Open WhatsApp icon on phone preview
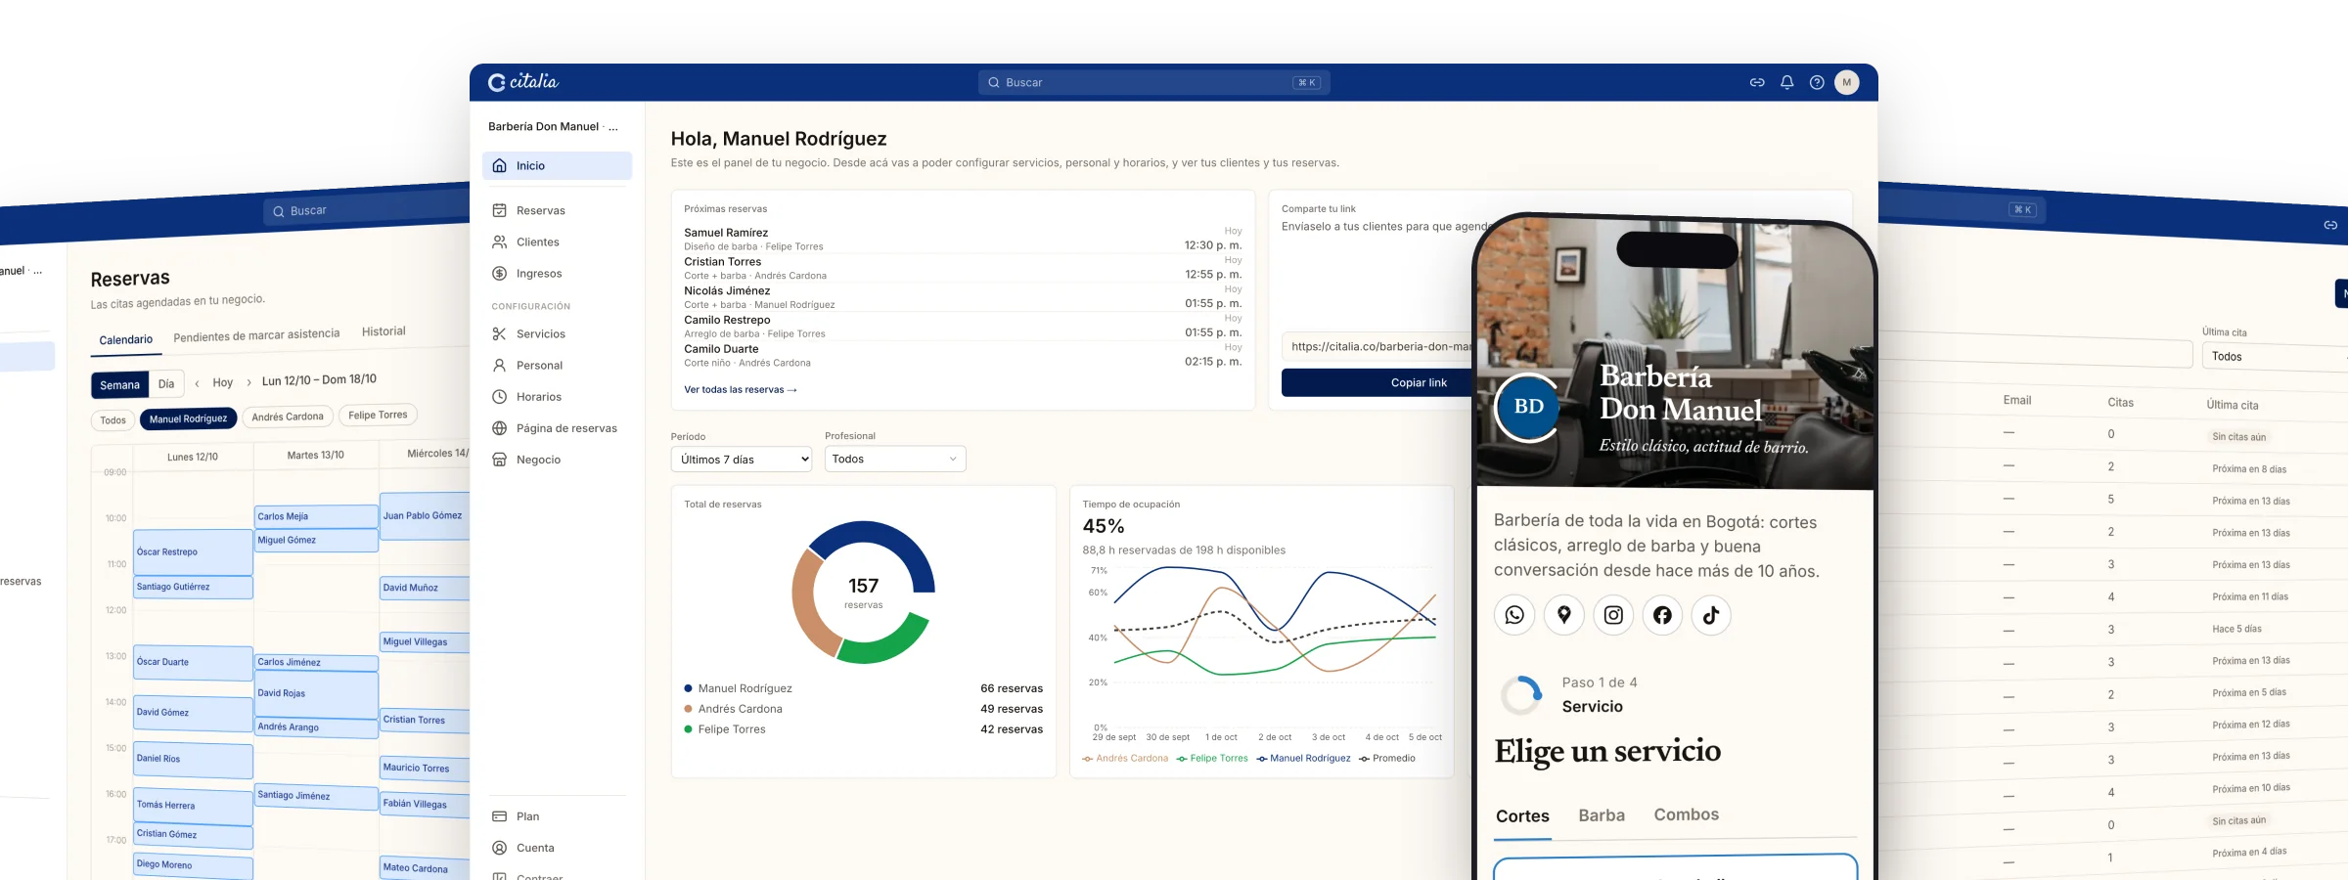The image size is (2348, 880). [1514, 615]
